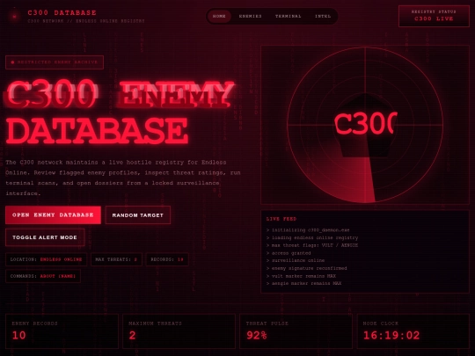The height and width of the screenshot is (356, 475).
Task: Open the INTEL nav tab
Action: 323,16
